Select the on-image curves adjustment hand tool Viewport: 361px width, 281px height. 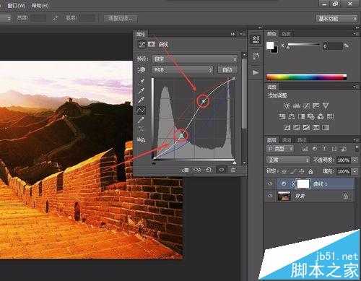pos(142,70)
